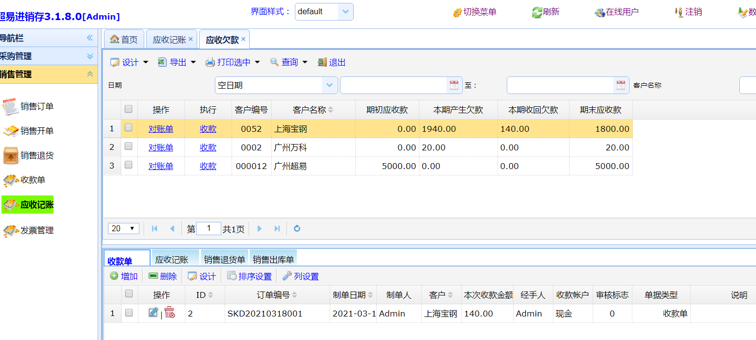Click the 刷新 refresh icon in header
Image resolution: width=756 pixels, height=340 pixels.
(x=537, y=12)
